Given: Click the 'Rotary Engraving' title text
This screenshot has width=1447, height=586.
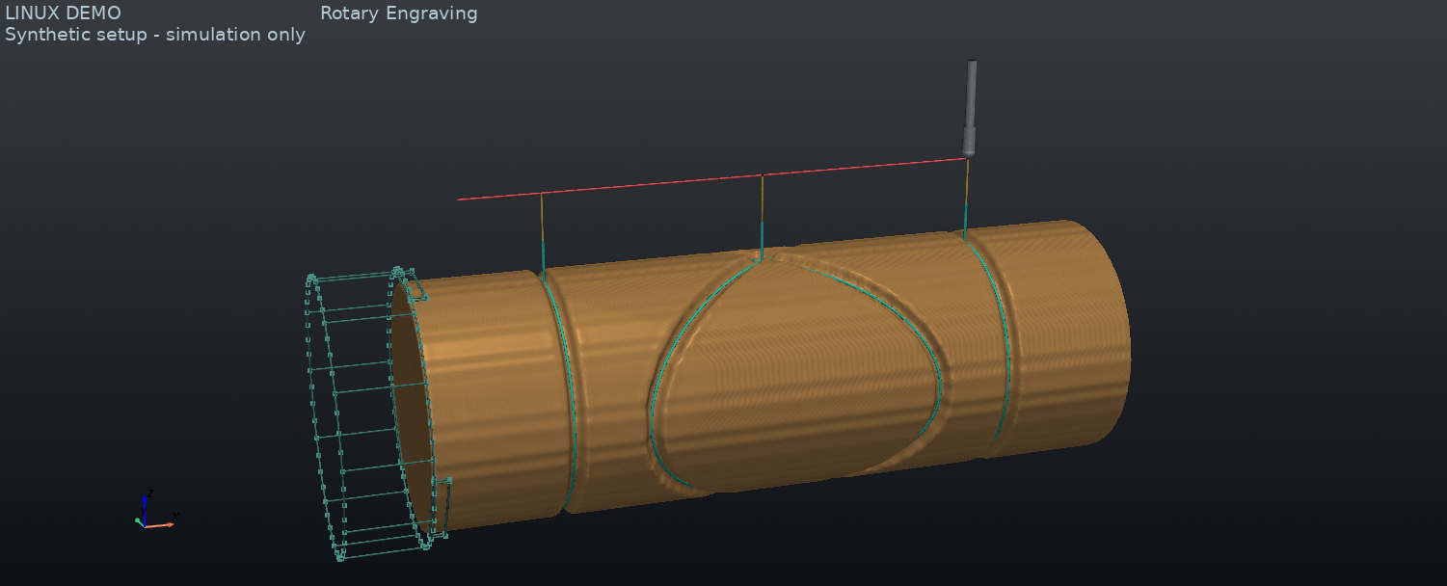Looking at the screenshot, I should pyautogui.click(x=399, y=13).
